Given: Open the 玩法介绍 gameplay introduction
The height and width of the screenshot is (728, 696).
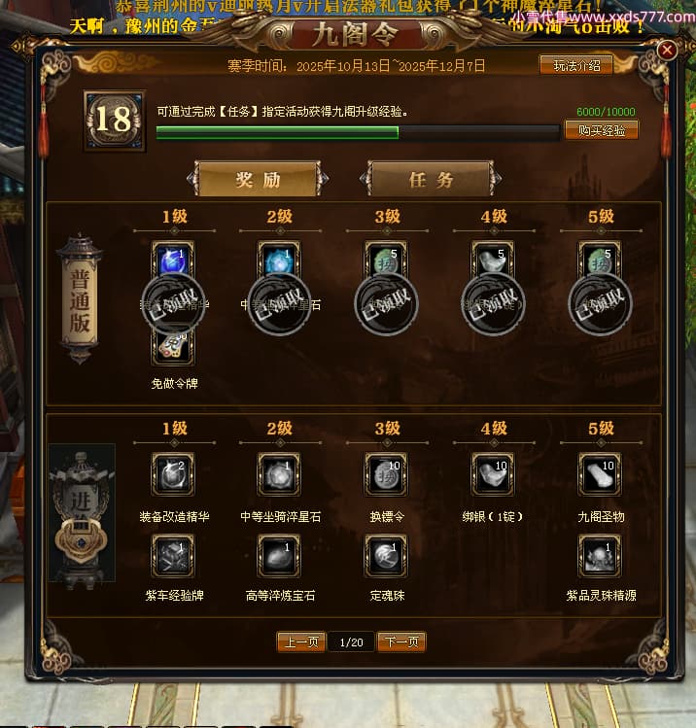Looking at the screenshot, I should point(576,65).
